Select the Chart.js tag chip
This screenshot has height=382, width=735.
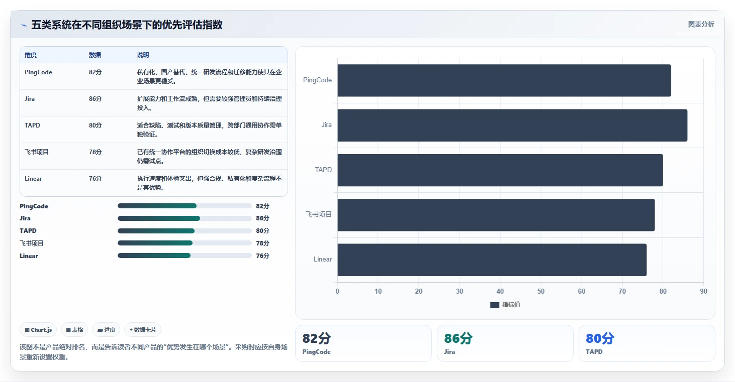tap(38, 330)
